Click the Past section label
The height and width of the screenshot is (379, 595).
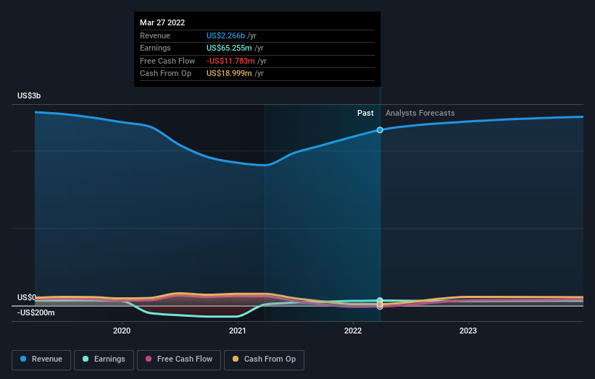point(365,114)
